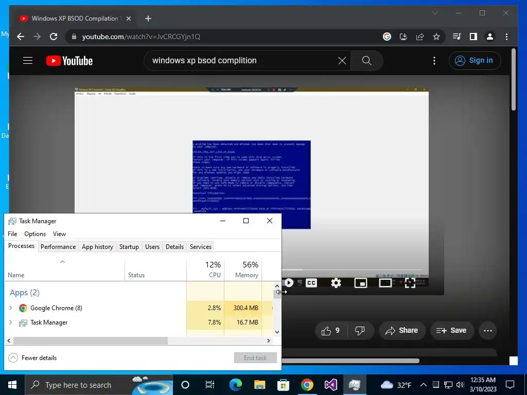Click the YouTube search magnifier button
527x395 pixels.
coord(366,61)
